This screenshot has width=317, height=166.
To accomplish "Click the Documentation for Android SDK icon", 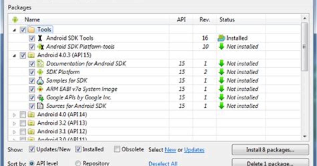I will (40, 63).
